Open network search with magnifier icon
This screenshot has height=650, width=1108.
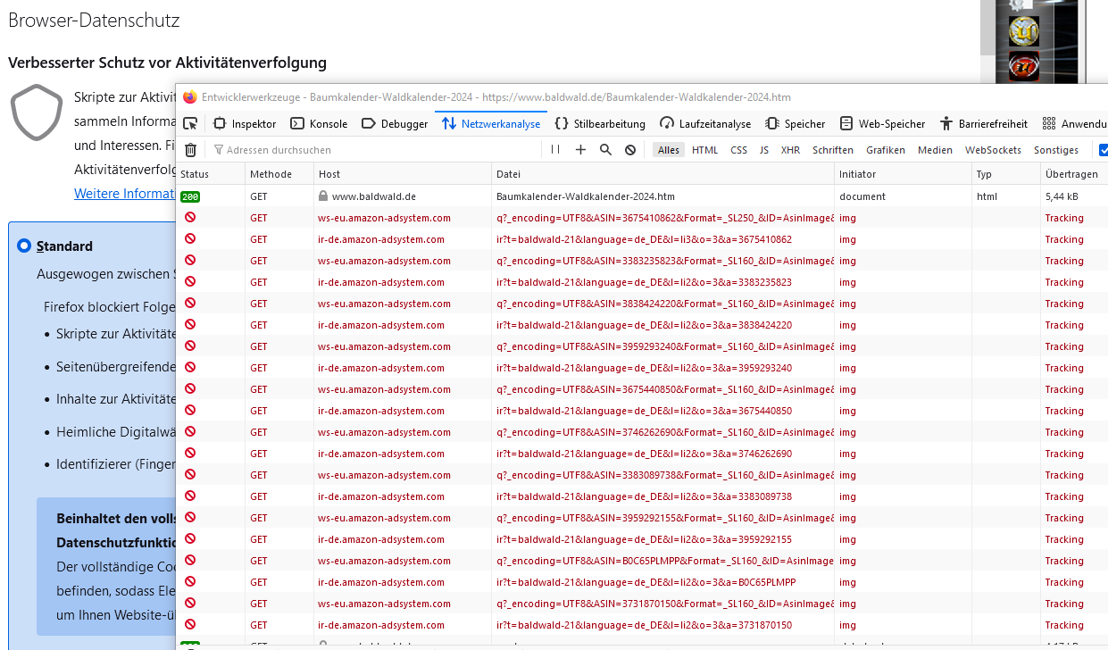(x=605, y=150)
